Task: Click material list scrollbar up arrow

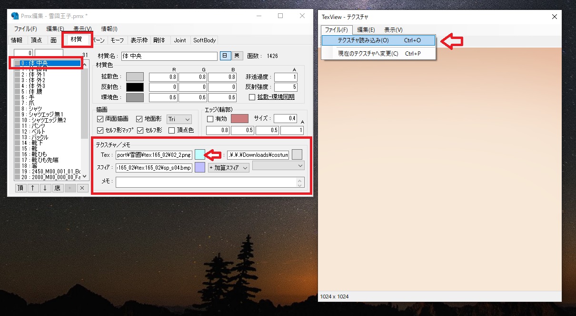Action: [85, 65]
